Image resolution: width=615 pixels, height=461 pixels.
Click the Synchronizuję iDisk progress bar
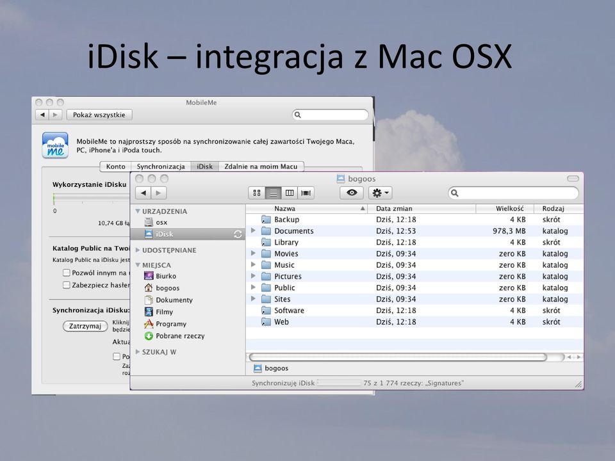click(x=338, y=383)
